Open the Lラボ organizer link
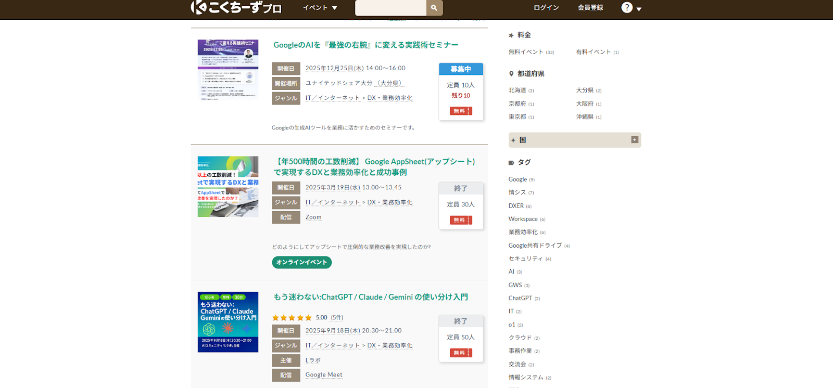 (x=313, y=360)
